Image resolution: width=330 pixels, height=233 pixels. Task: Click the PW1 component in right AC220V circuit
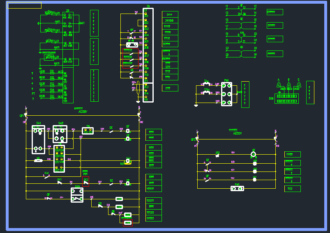point(238,189)
